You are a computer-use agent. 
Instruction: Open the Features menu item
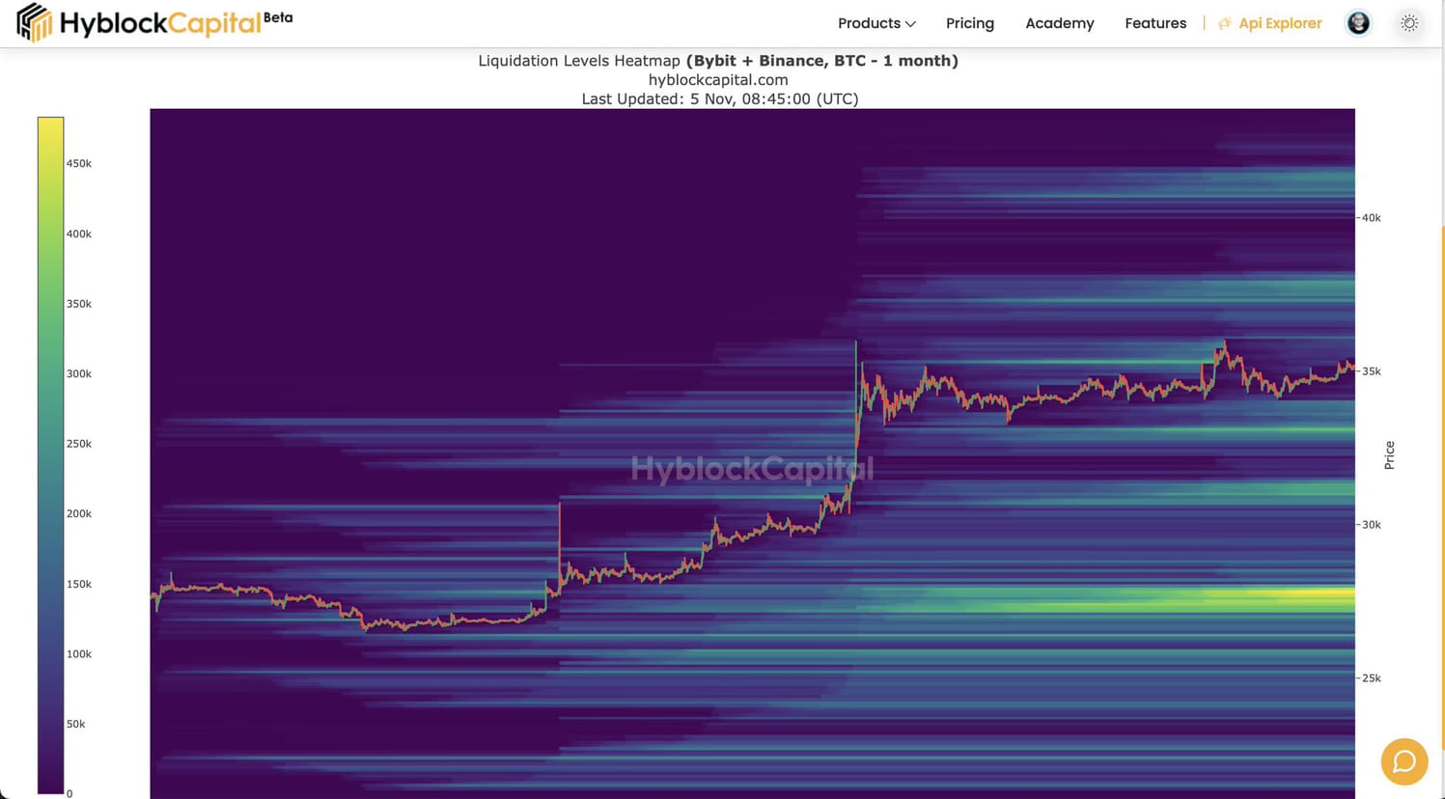point(1155,23)
